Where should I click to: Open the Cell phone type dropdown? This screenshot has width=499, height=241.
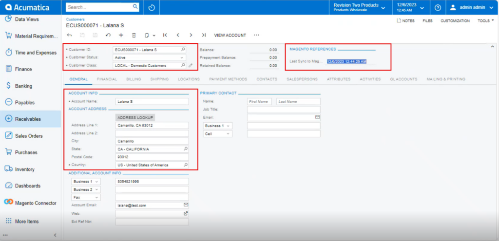pyautogui.click(x=218, y=134)
